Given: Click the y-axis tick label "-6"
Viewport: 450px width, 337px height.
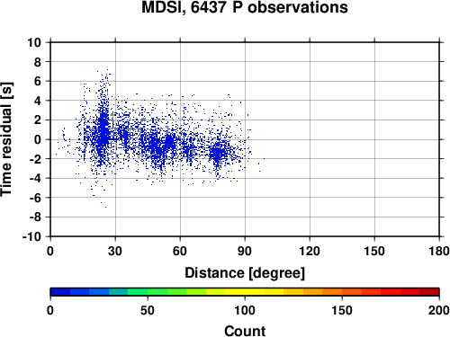Looking at the screenshot, I should pos(35,198).
